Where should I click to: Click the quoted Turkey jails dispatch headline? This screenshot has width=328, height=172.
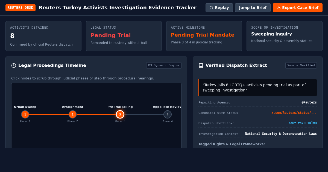[257, 88]
